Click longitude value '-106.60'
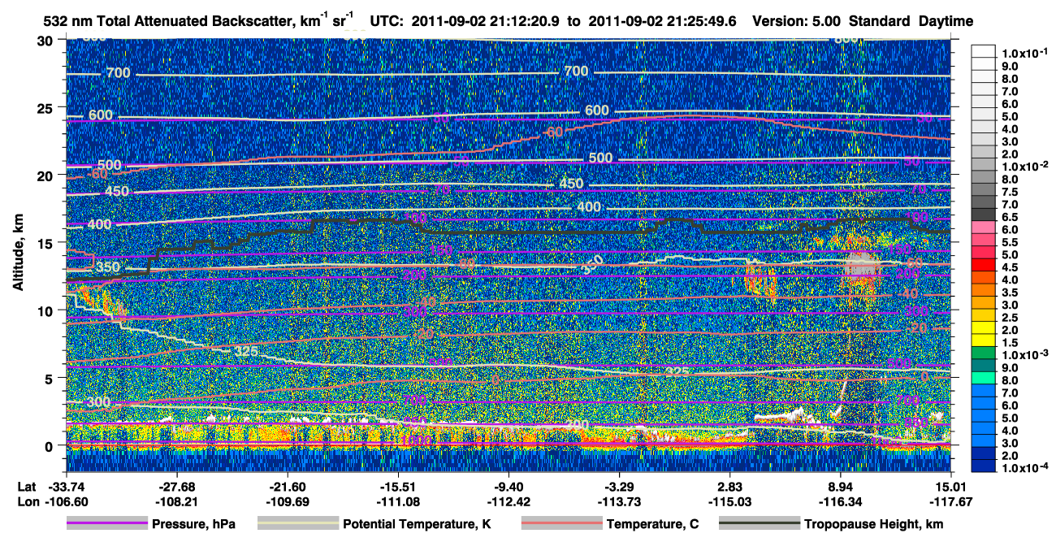 tap(66, 501)
